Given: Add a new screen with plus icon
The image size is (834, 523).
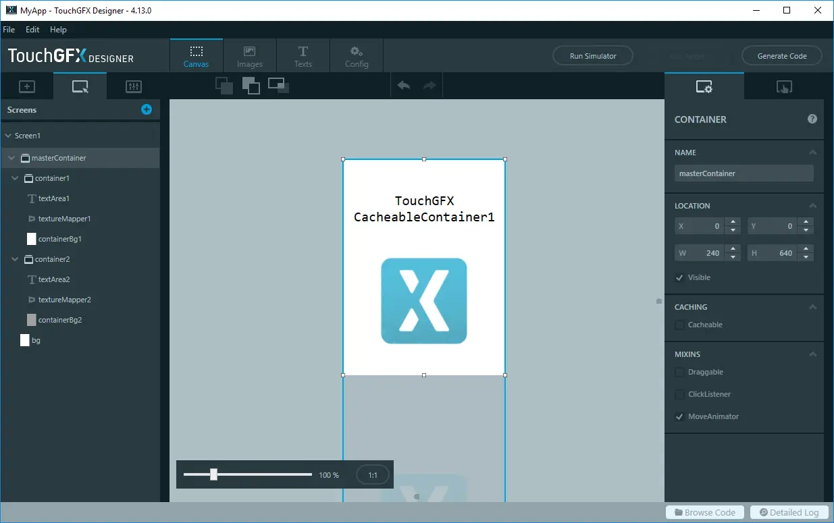Looking at the screenshot, I should tap(147, 109).
